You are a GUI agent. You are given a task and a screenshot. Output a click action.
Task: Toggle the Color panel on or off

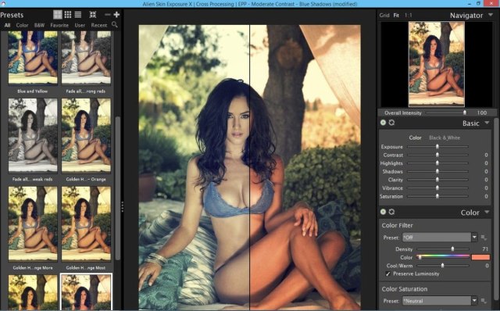(x=383, y=212)
